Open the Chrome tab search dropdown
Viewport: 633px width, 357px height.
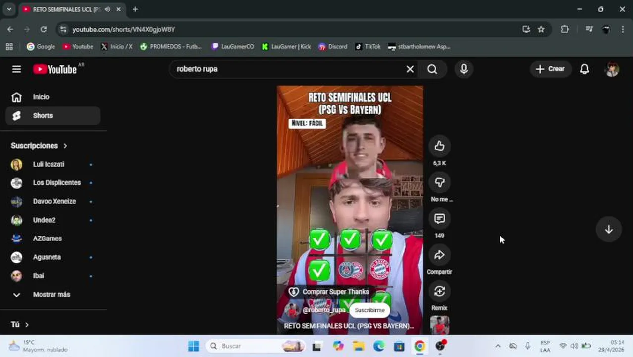click(x=9, y=9)
